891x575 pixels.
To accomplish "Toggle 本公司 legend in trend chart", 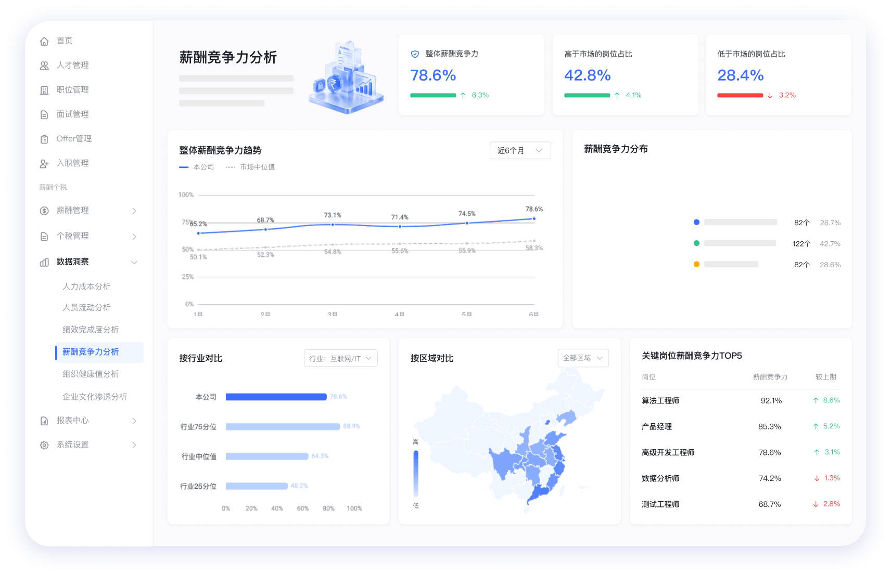I will coord(197,167).
